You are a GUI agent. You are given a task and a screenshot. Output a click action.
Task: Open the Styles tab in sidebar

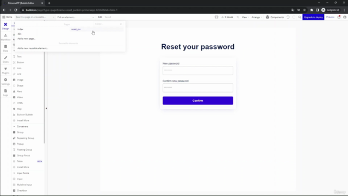[5, 59]
